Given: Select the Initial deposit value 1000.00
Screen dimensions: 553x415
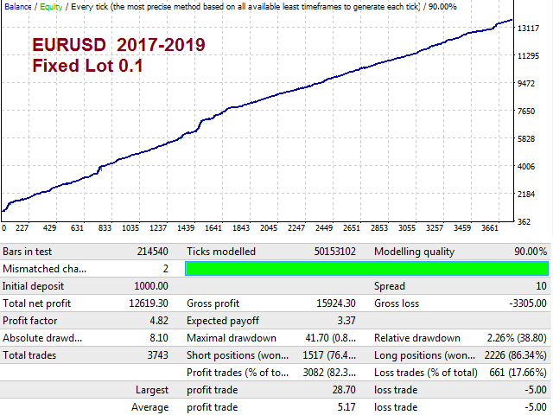Looking at the screenshot, I should [x=151, y=286].
